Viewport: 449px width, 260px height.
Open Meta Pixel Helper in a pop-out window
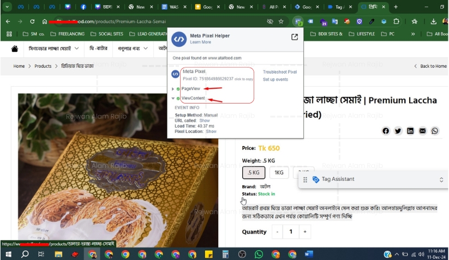pyautogui.click(x=295, y=37)
